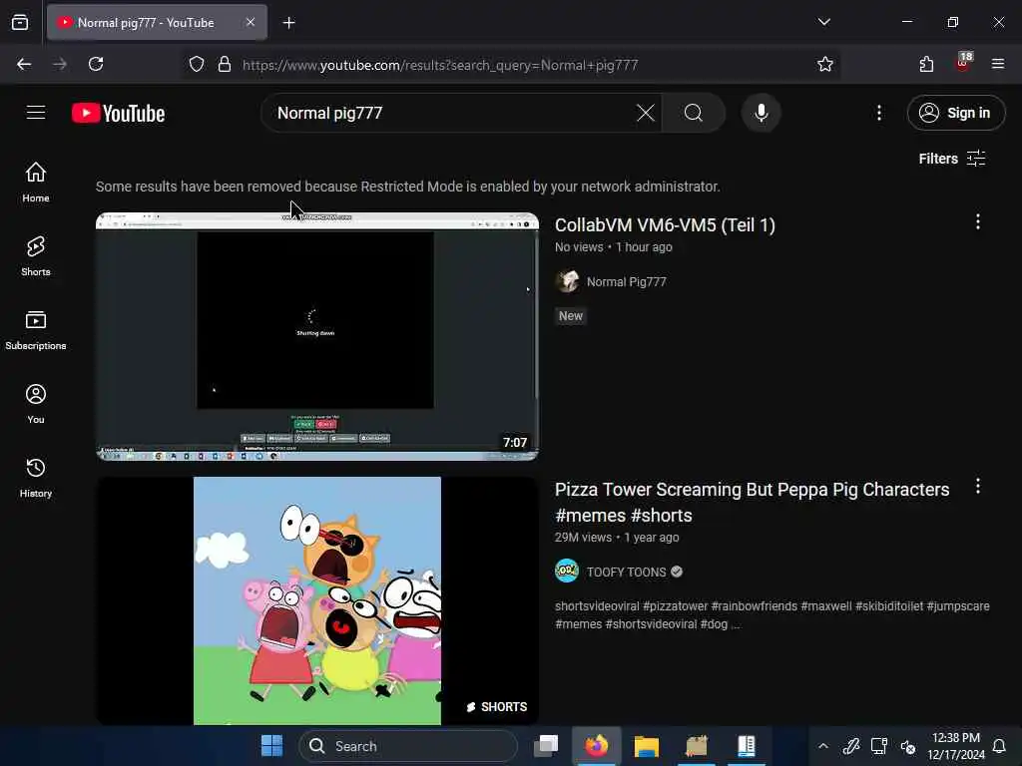The height and width of the screenshot is (766, 1022).
Task: Open Task View on the taskbar
Action: 546,746
